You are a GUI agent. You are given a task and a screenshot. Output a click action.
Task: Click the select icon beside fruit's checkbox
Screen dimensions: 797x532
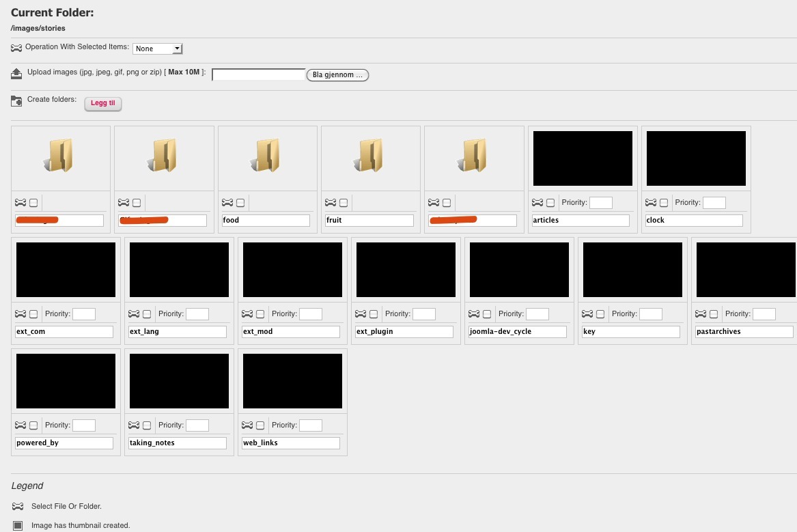(331, 203)
